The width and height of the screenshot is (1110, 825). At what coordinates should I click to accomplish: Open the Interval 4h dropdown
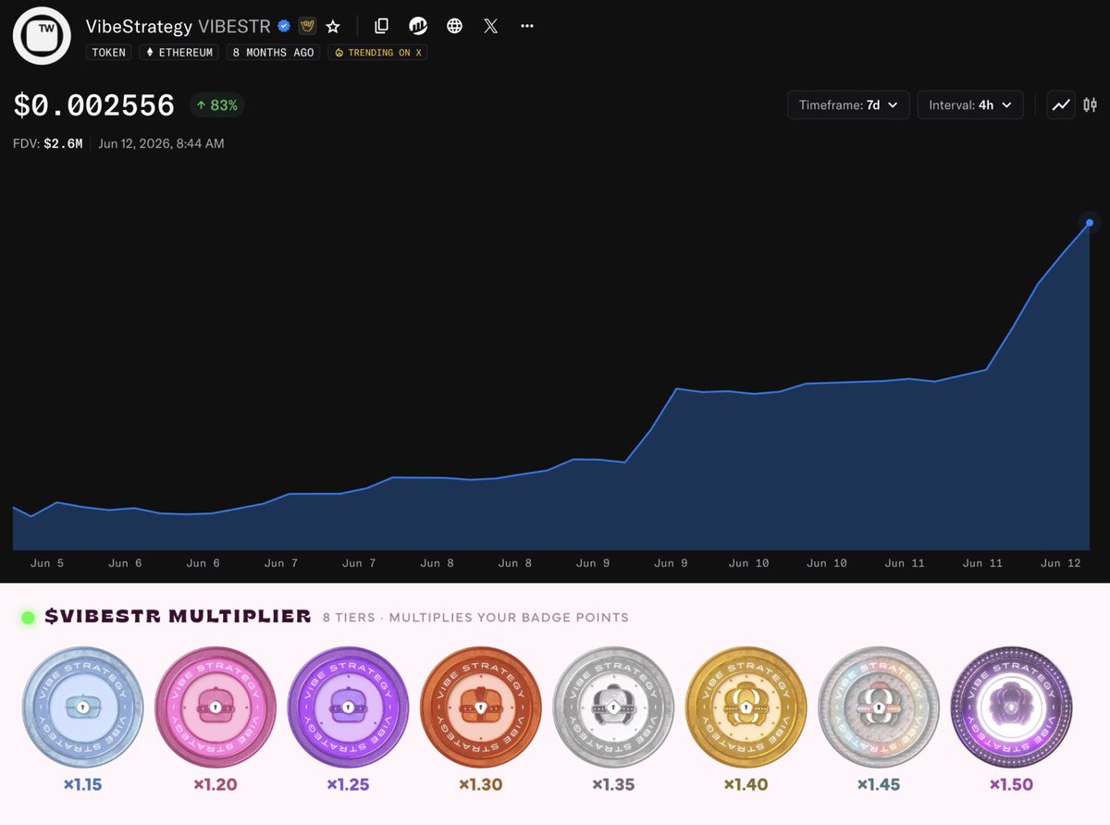(x=970, y=105)
